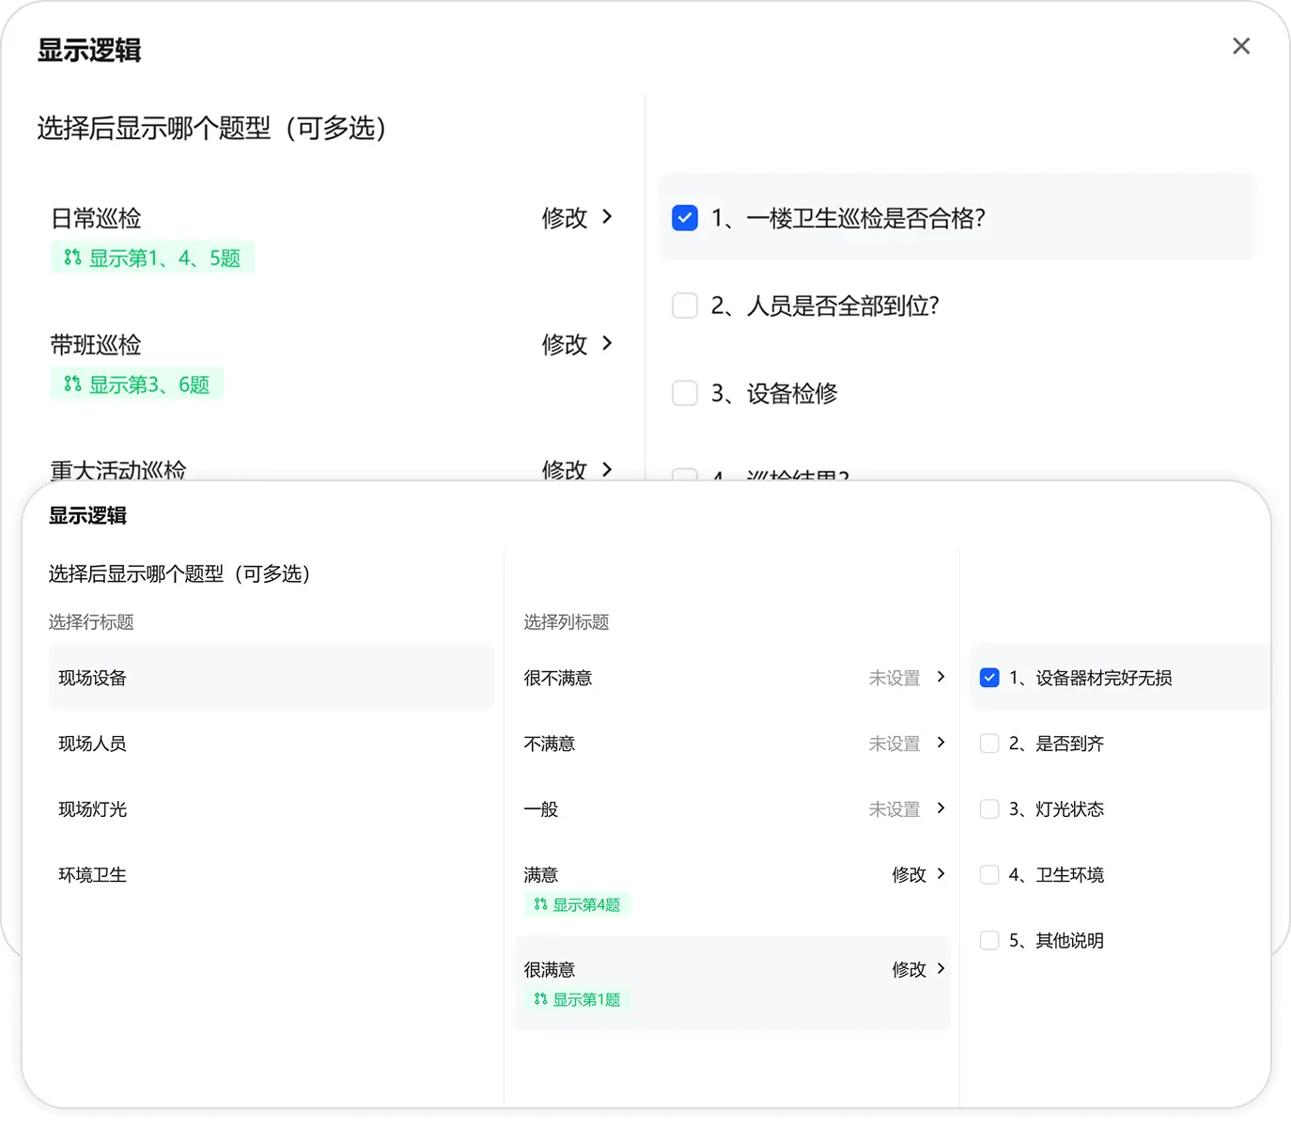Check 4、卫生环境

pyautogui.click(x=989, y=875)
